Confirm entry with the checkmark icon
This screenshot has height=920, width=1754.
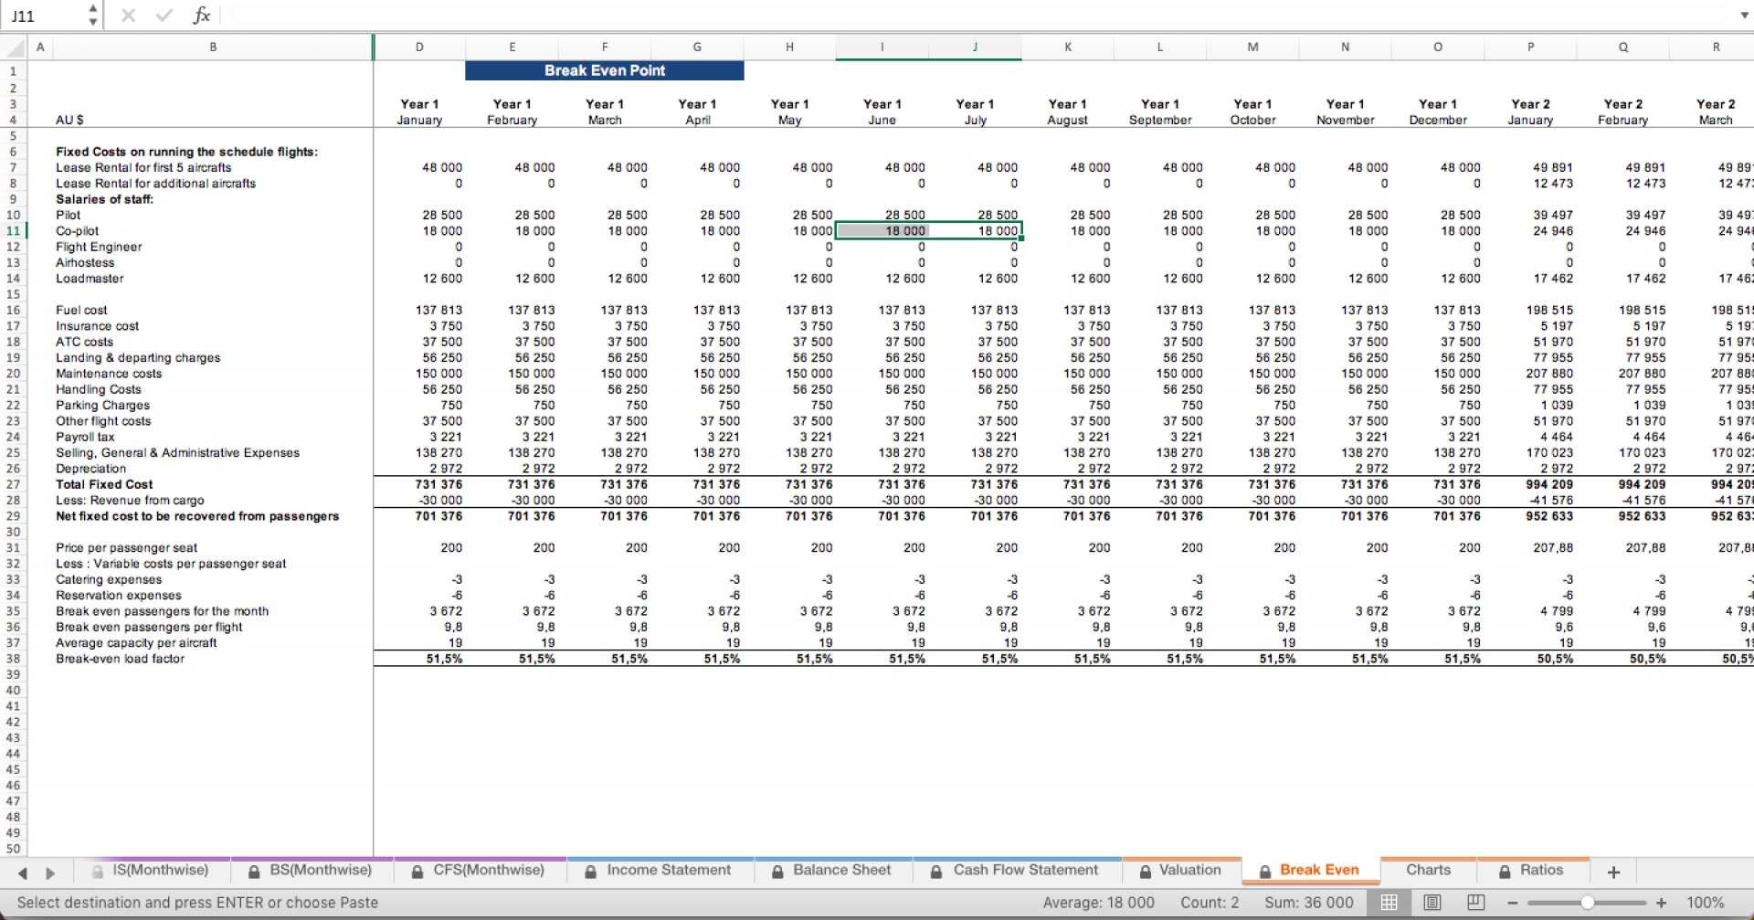click(163, 15)
